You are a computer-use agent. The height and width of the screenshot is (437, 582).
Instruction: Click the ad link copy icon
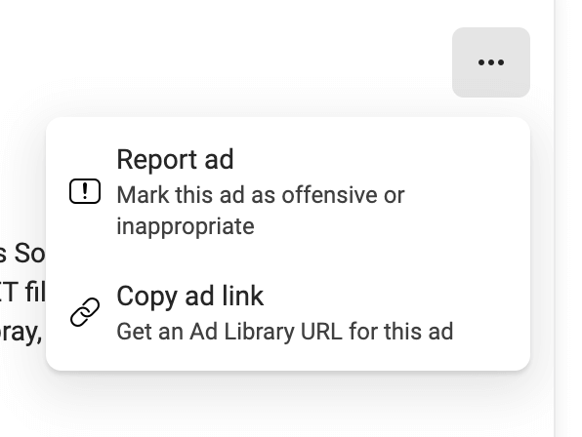click(x=85, y=312)
